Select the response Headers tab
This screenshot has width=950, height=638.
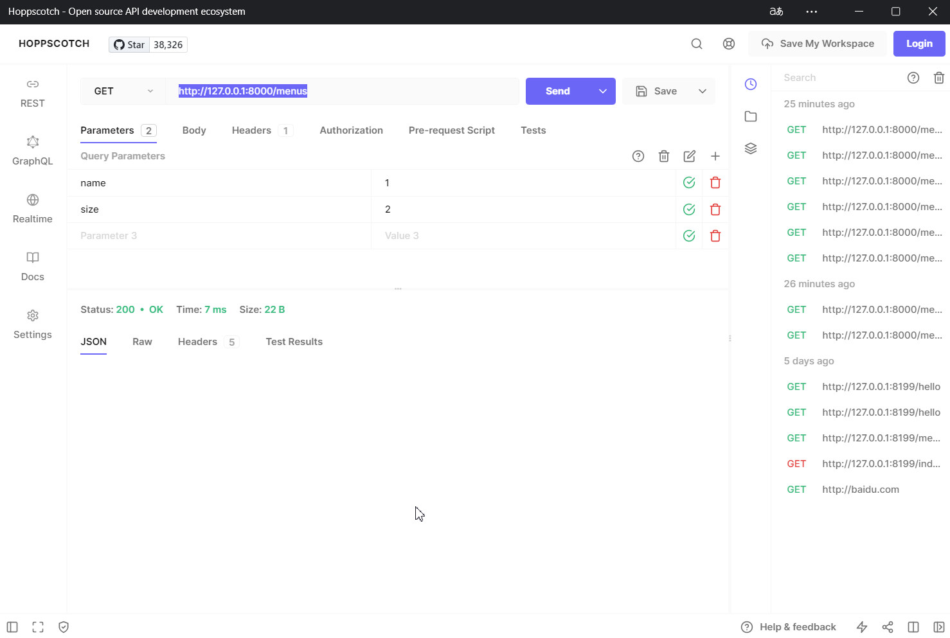point(208,342)
